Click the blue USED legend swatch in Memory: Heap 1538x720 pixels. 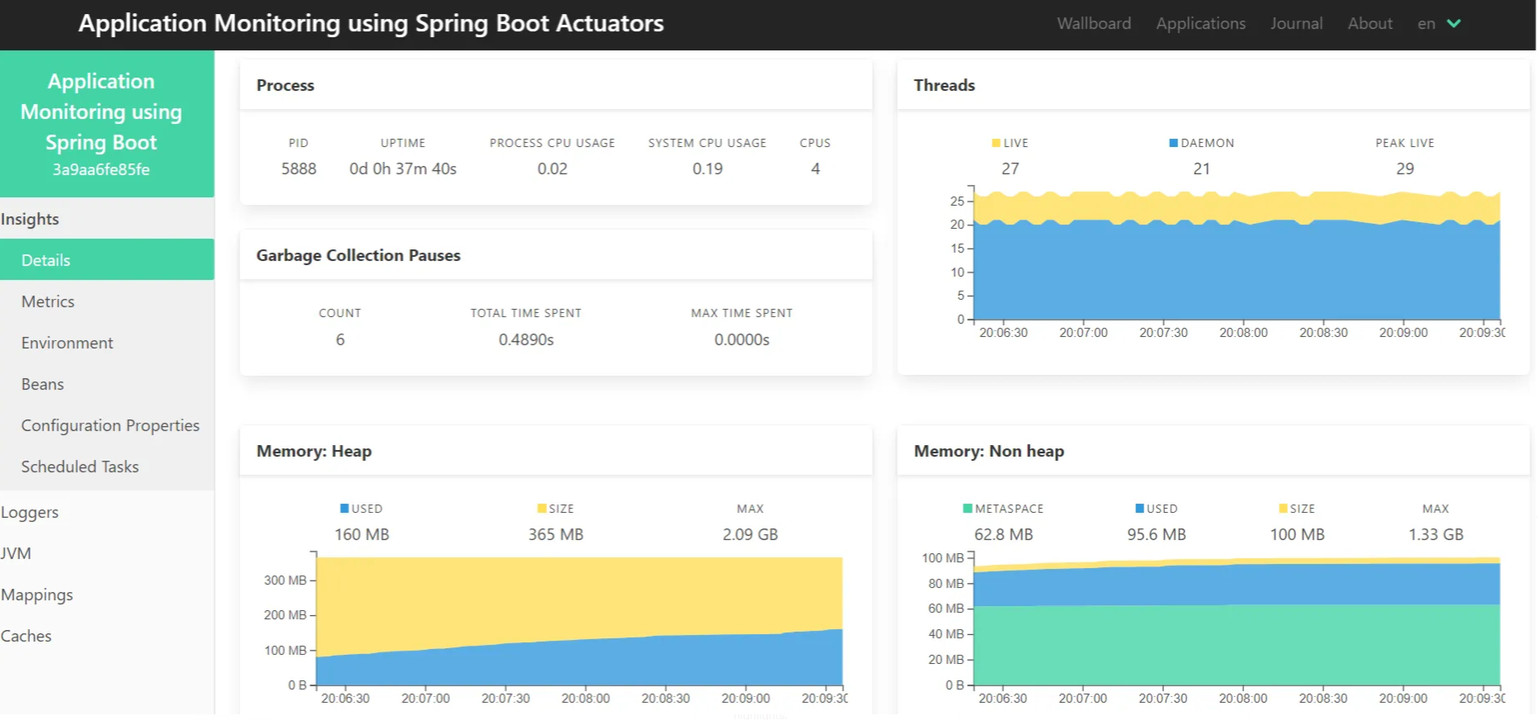pyautogui.click(x=344, y=509)
